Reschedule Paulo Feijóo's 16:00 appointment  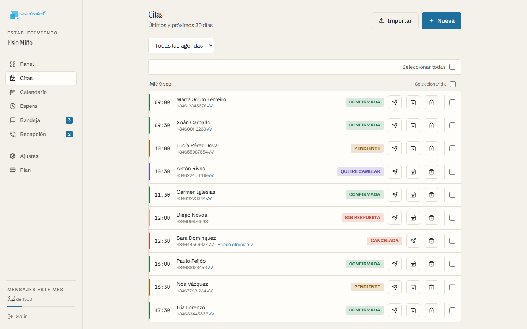(x=413, y=264)
